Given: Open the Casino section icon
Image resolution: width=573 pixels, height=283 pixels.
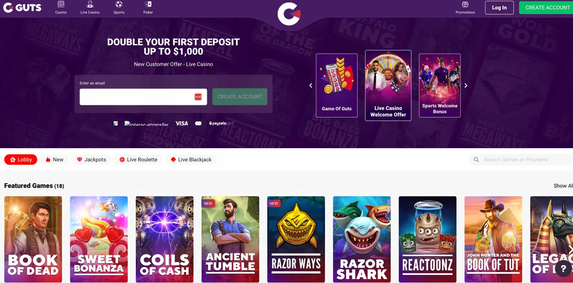Looking at the screenshot, I should point(61,4).
